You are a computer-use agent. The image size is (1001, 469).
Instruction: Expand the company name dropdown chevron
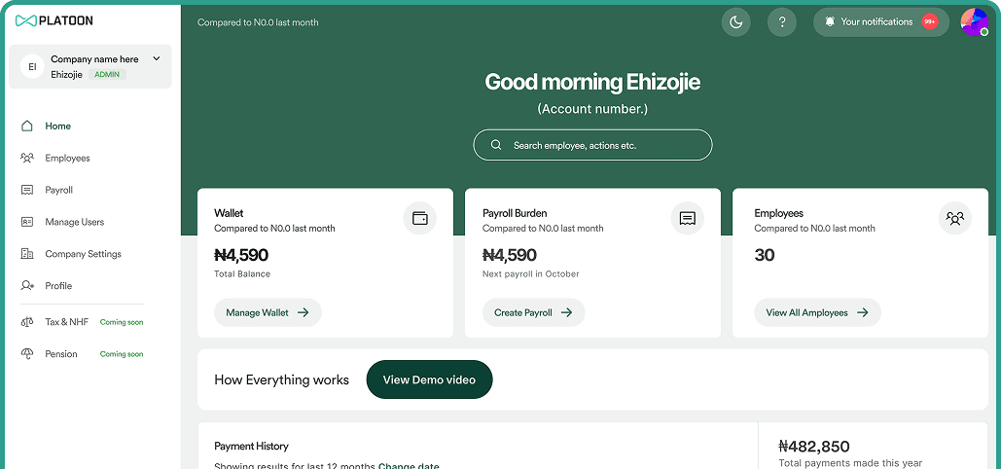[157, 59]
